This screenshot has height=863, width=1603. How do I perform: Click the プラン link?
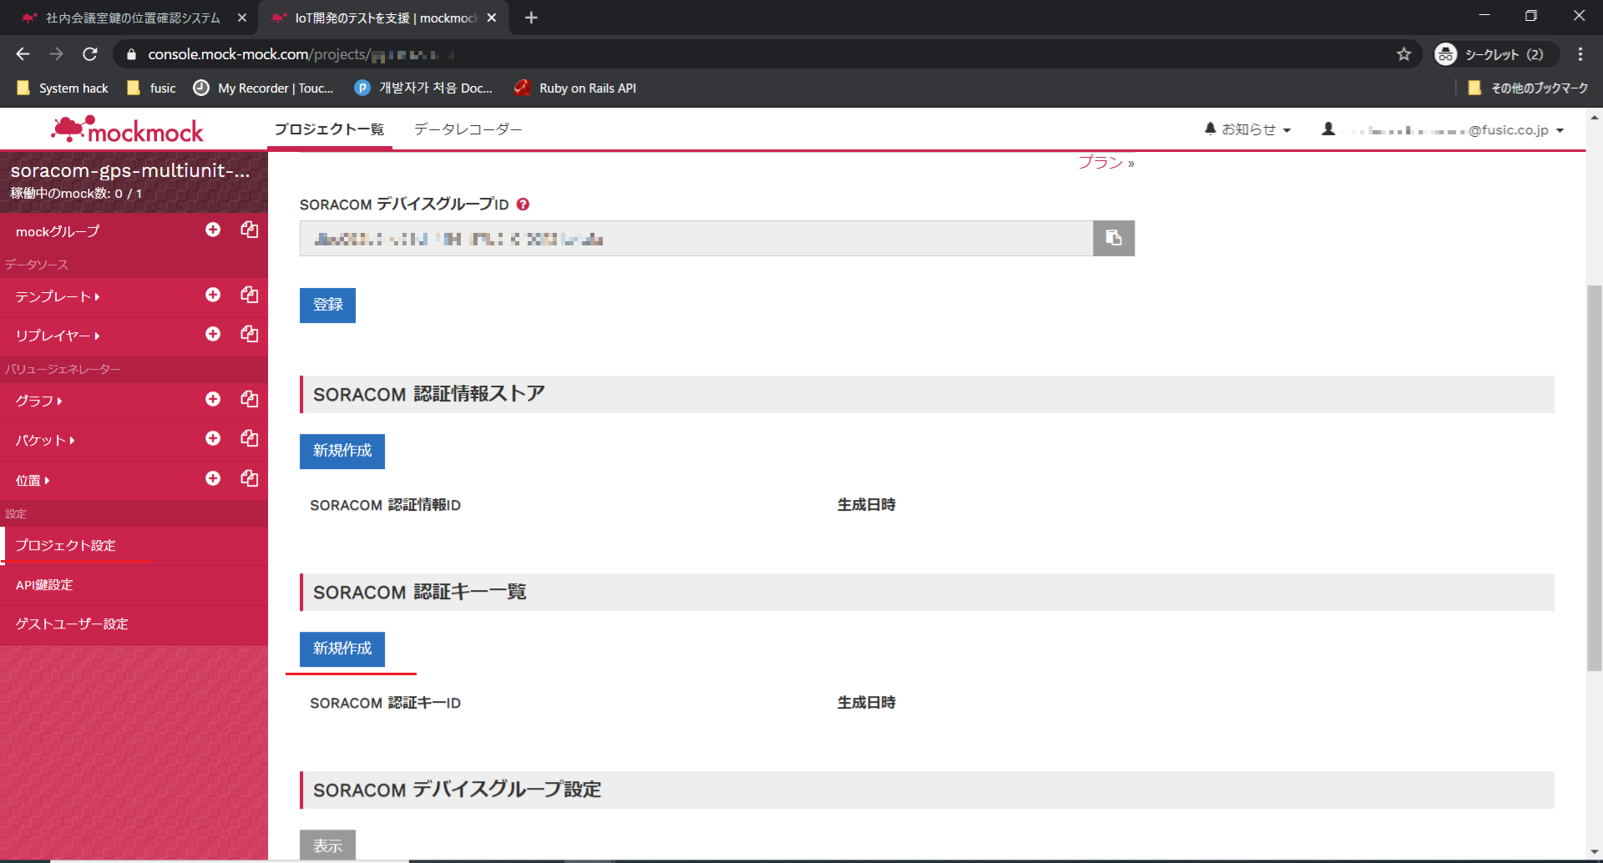1101,163
